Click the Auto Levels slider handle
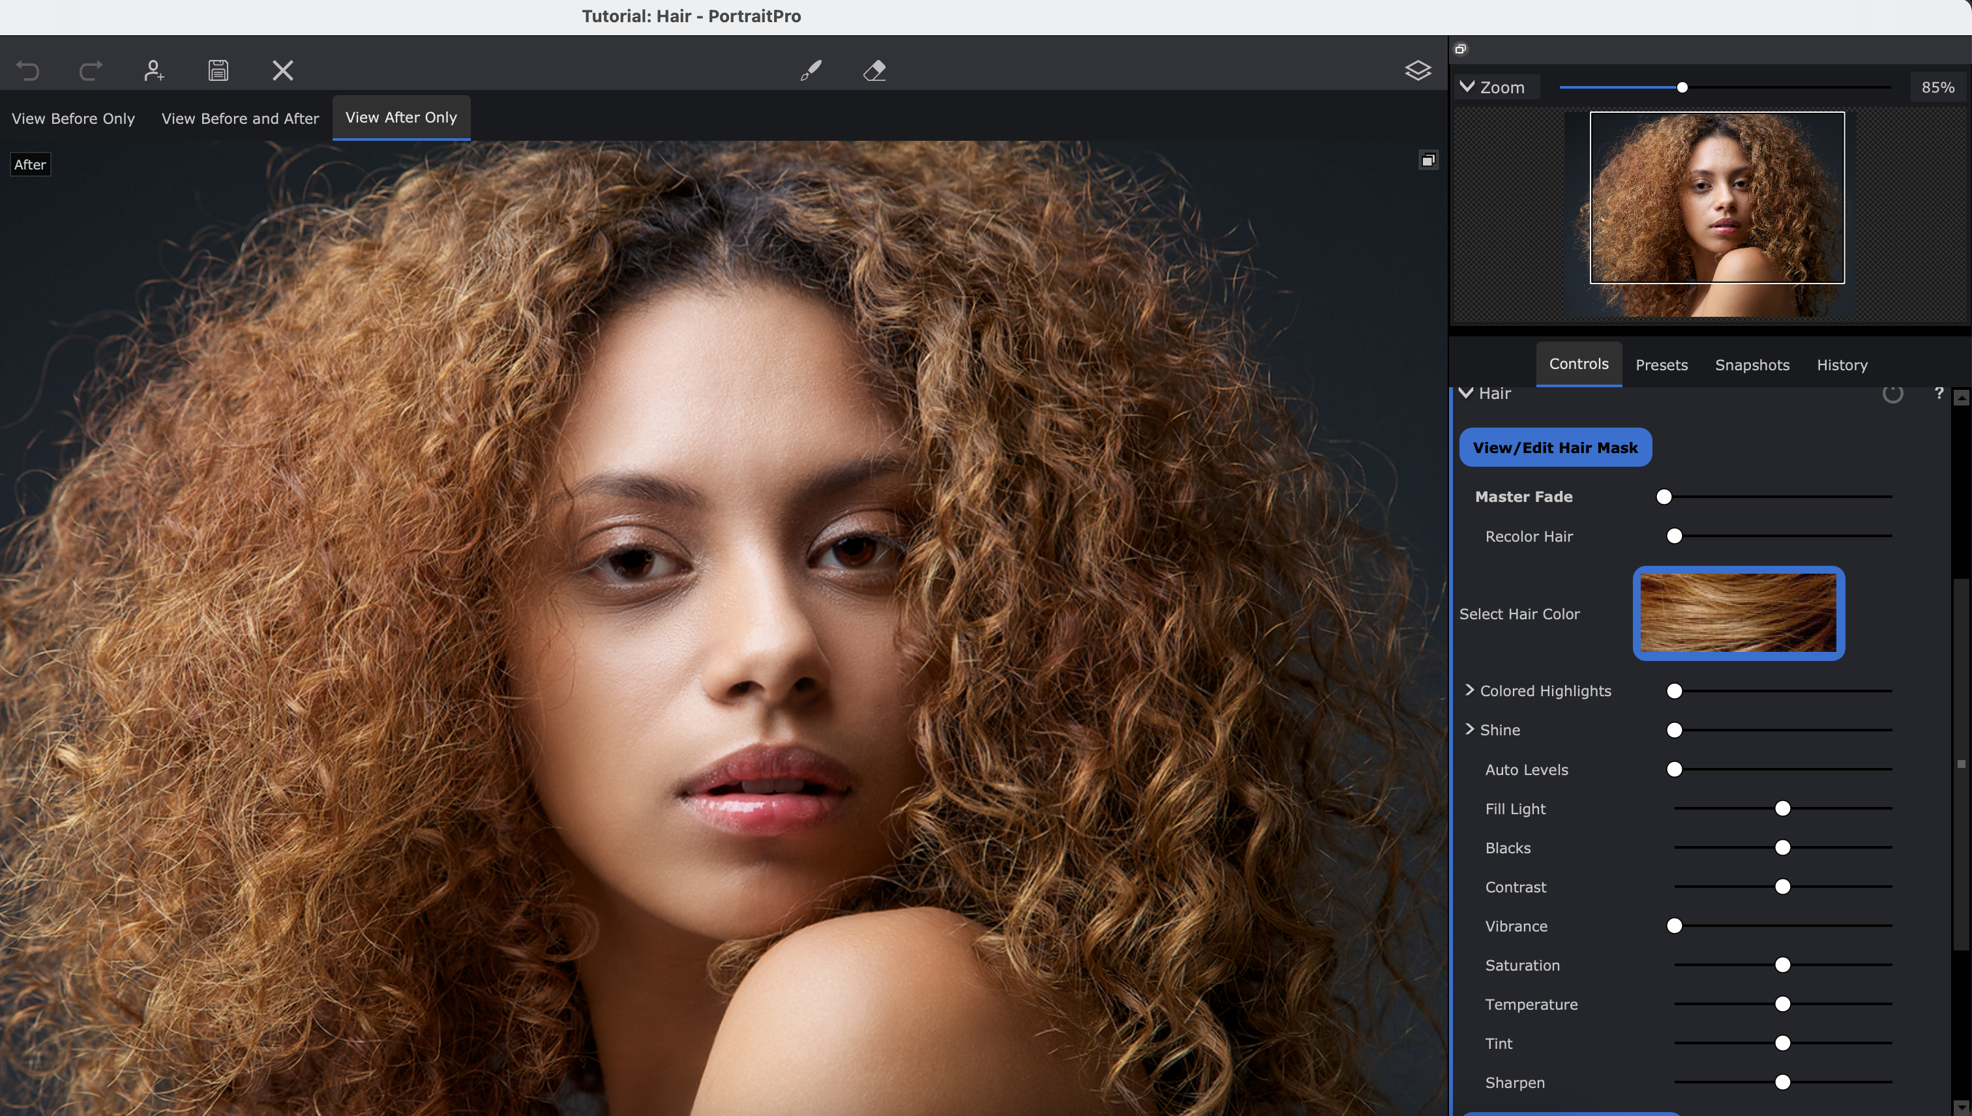This screenshot has height=1116, width=1972. click(x=1675, y=770)
